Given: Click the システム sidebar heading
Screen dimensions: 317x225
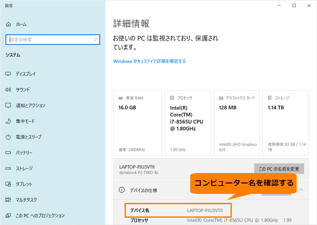Looking at the screenshot, I should coord(13,55).
